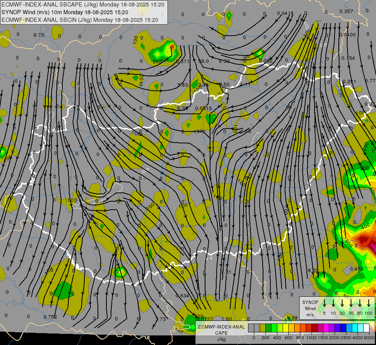The width and height of the screenshot is (376, 345).
Task: Click the '400' tick on CAPE scale
Action: point(277,338)
